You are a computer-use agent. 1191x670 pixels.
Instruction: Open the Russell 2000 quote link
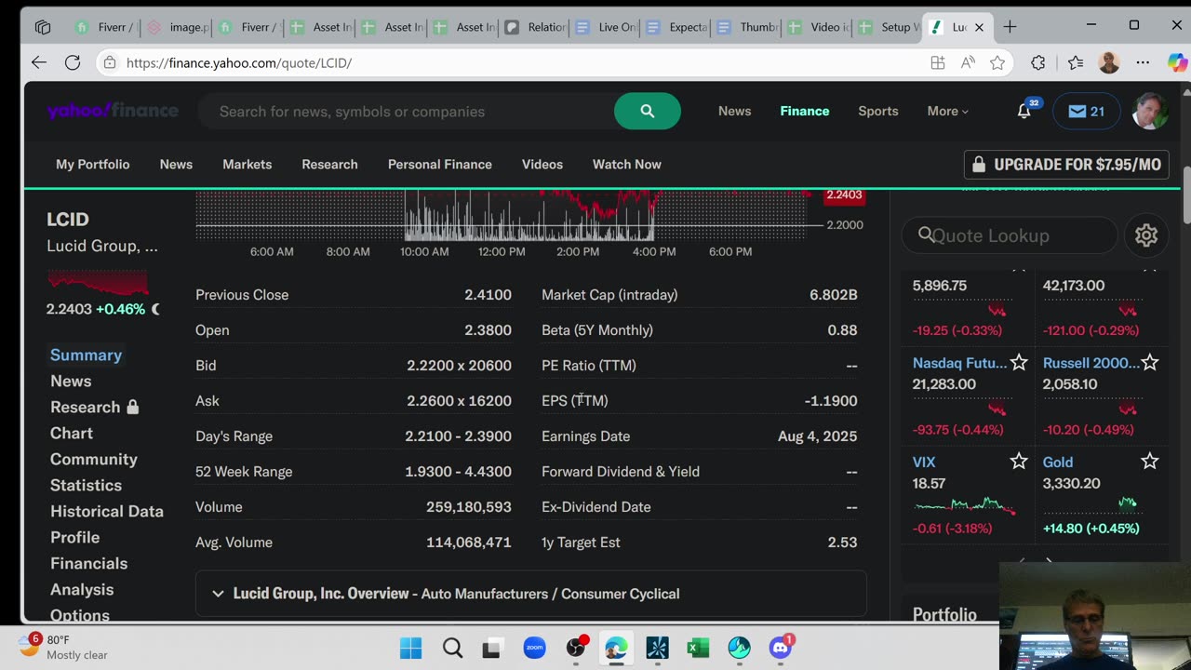[x=1091, y=363]
